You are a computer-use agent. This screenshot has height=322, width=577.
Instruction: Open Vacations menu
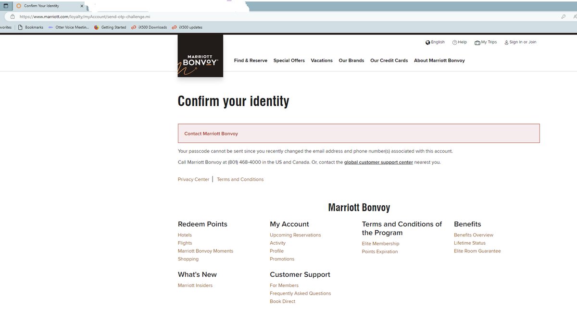[x=322, y=61]
